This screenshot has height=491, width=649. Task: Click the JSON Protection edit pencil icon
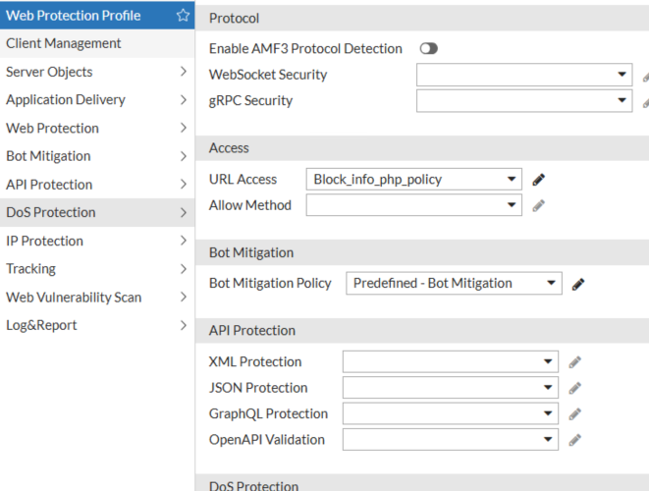coord(574,388)
